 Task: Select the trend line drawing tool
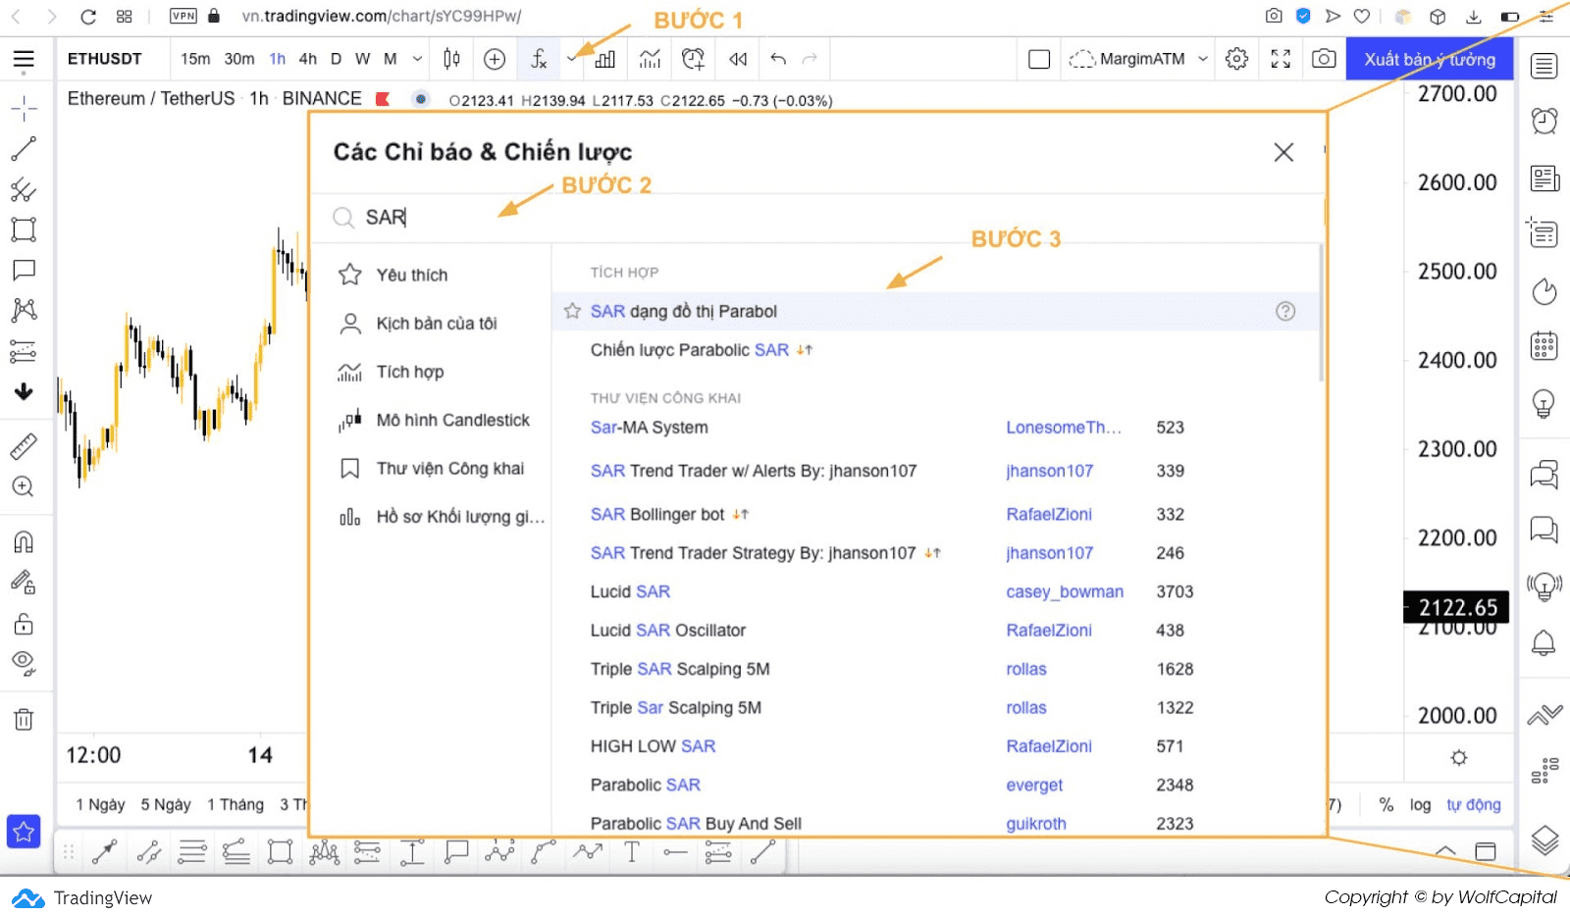click(x=24, y=149)
